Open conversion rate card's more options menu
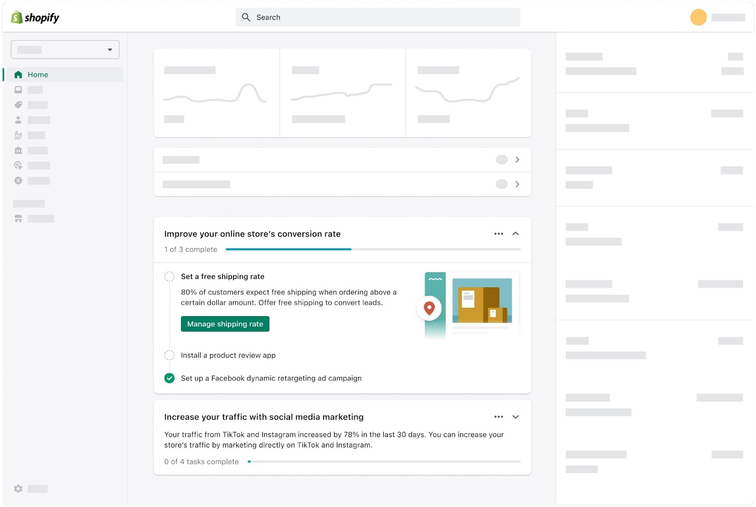 498,234
